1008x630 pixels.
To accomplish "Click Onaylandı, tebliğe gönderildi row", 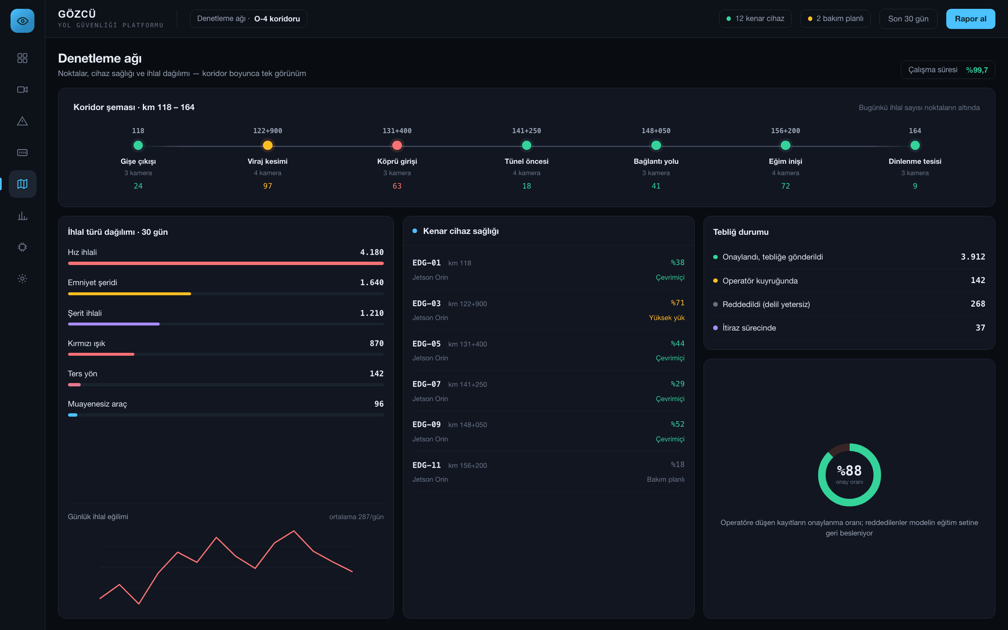I will (849, 257).
